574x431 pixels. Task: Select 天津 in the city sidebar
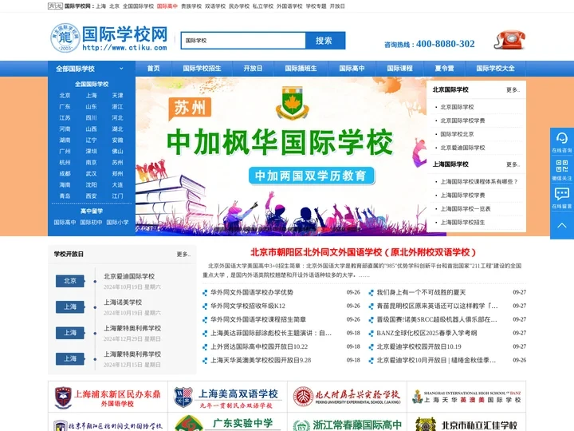point(117,96)
